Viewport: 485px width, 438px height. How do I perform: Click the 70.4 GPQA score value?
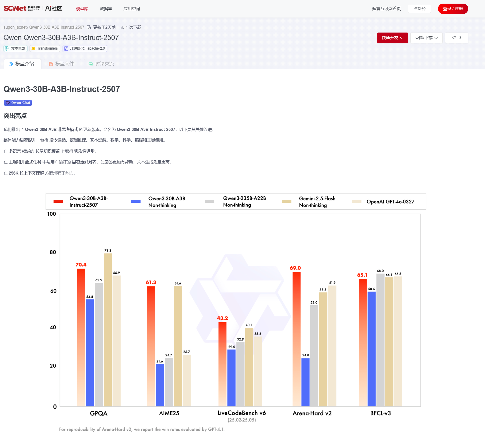[81, 265]
